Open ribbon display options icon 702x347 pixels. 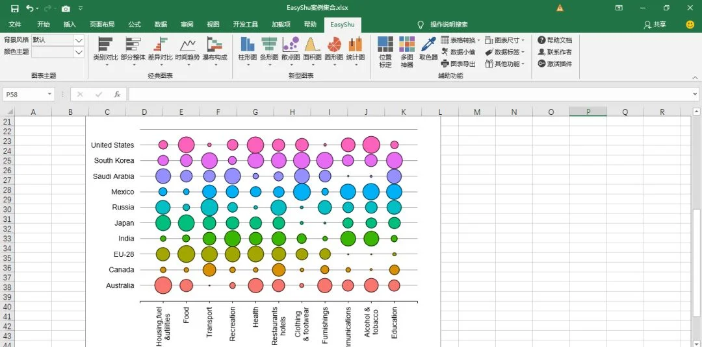tap(619, 8)
